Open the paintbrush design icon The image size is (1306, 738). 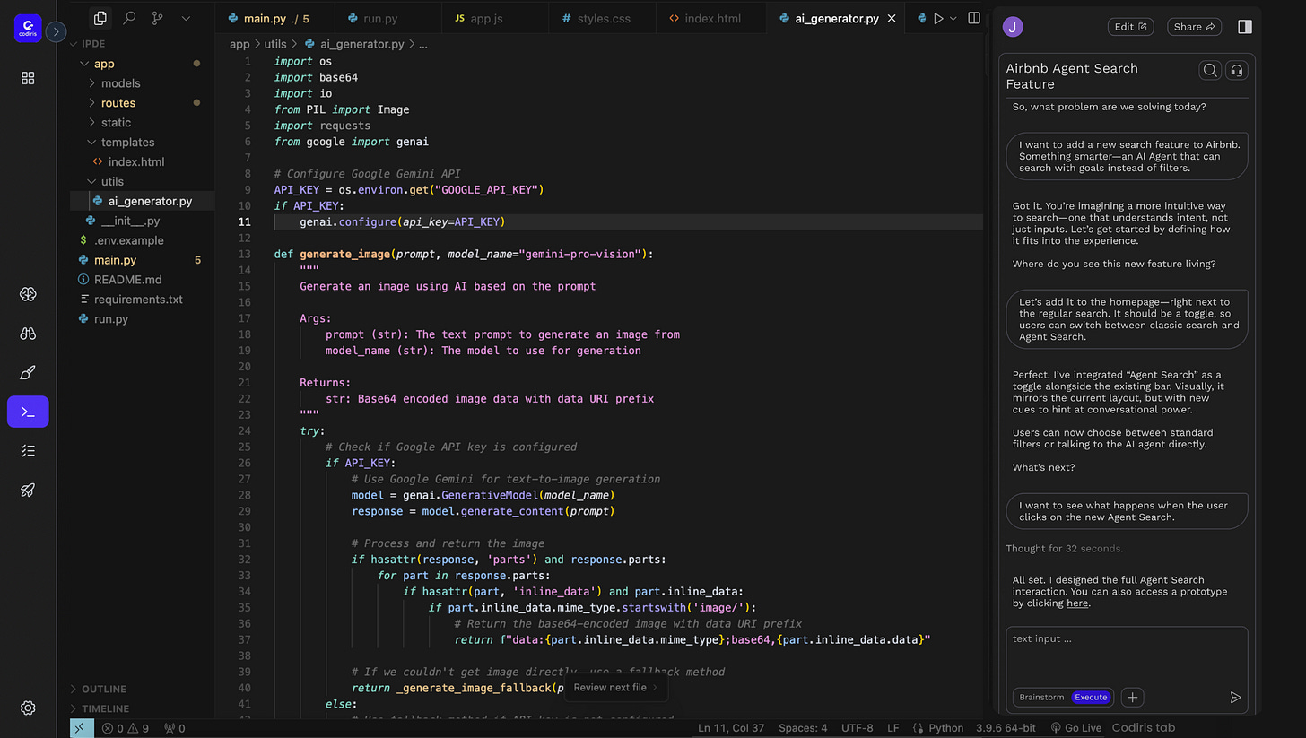pos(28,373)
